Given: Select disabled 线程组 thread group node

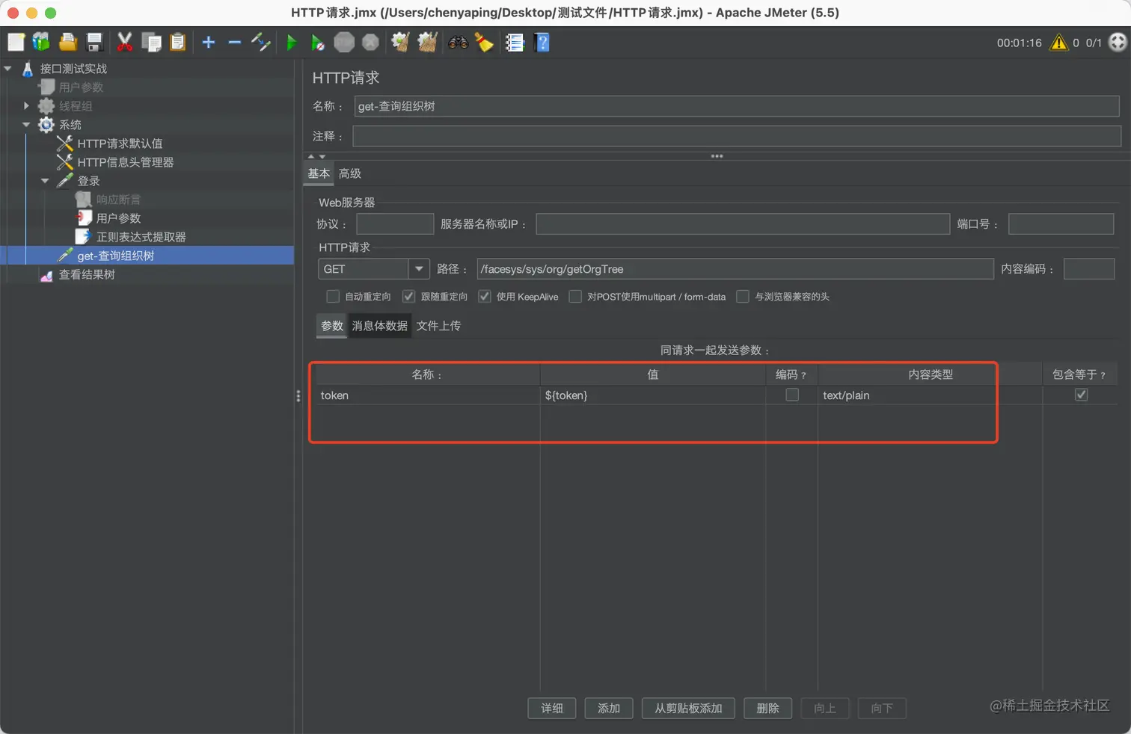Looking at the screenshot, I should [76, 106].
